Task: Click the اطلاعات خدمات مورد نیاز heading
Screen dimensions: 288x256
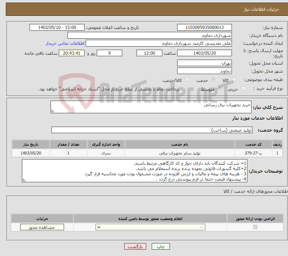Action: coord(257,118)
